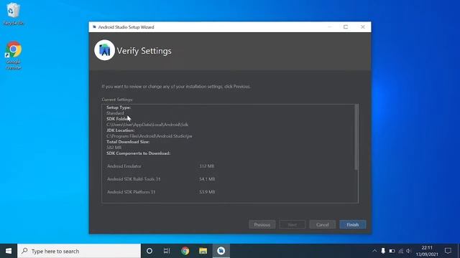Click the disabled Next button
The width and height of the screenshot is (460, 258).
click(x=293, y=224)
